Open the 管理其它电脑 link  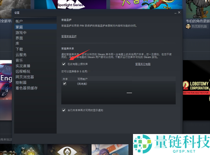tap(143, 64)
